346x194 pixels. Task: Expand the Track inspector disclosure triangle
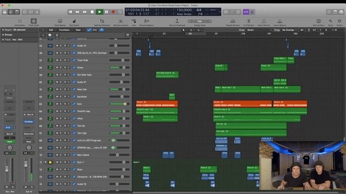(3, 39)
